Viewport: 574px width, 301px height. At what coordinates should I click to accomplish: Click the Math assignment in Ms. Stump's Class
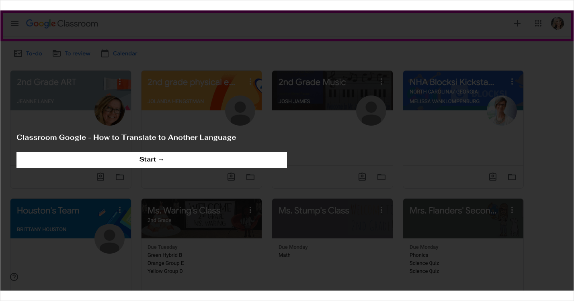(x=285, y=255)
